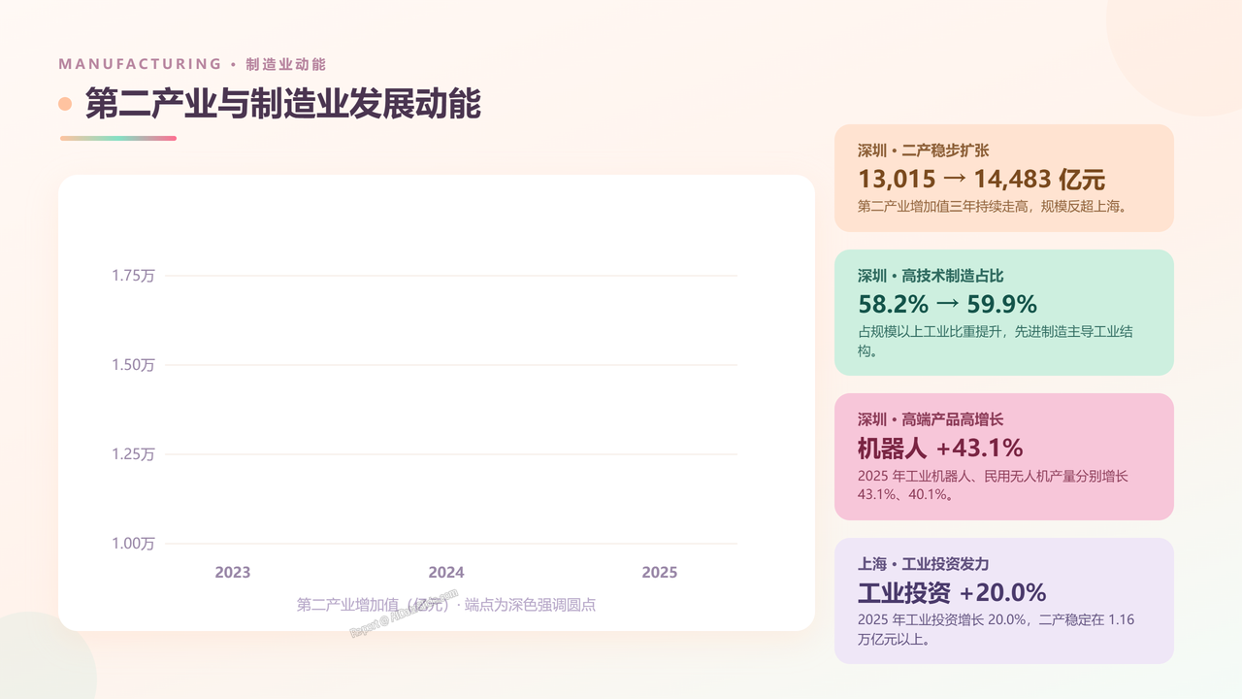1242x699 pixels.
Task: Select the 2023 x-axis label
Action: click(233, 572)
